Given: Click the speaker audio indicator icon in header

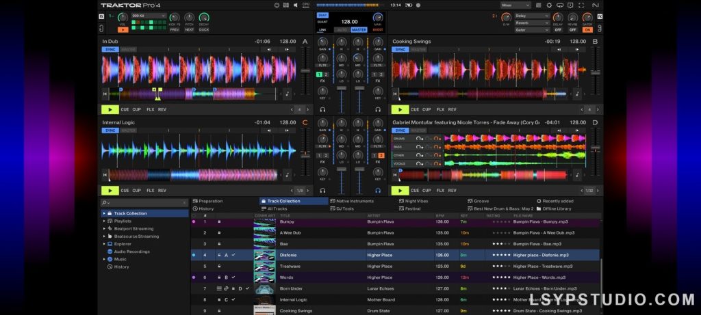Looking at the screenshot, I should [x=295, y=5].
